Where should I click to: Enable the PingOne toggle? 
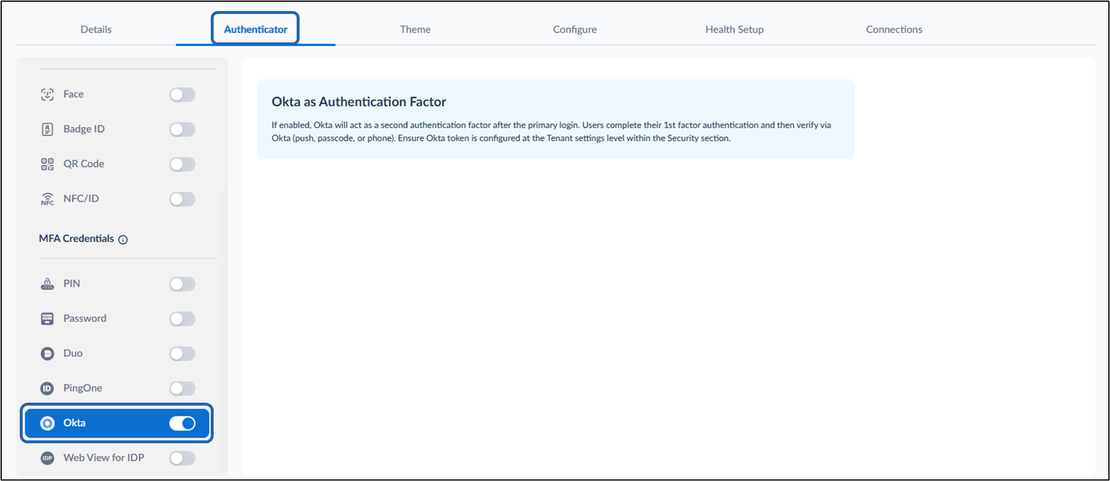(x=182, y=388)
